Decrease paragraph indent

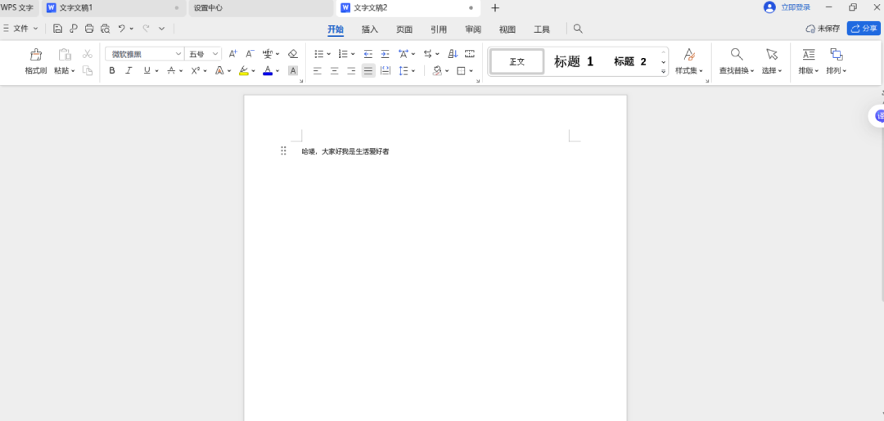[x=368, y=54]
